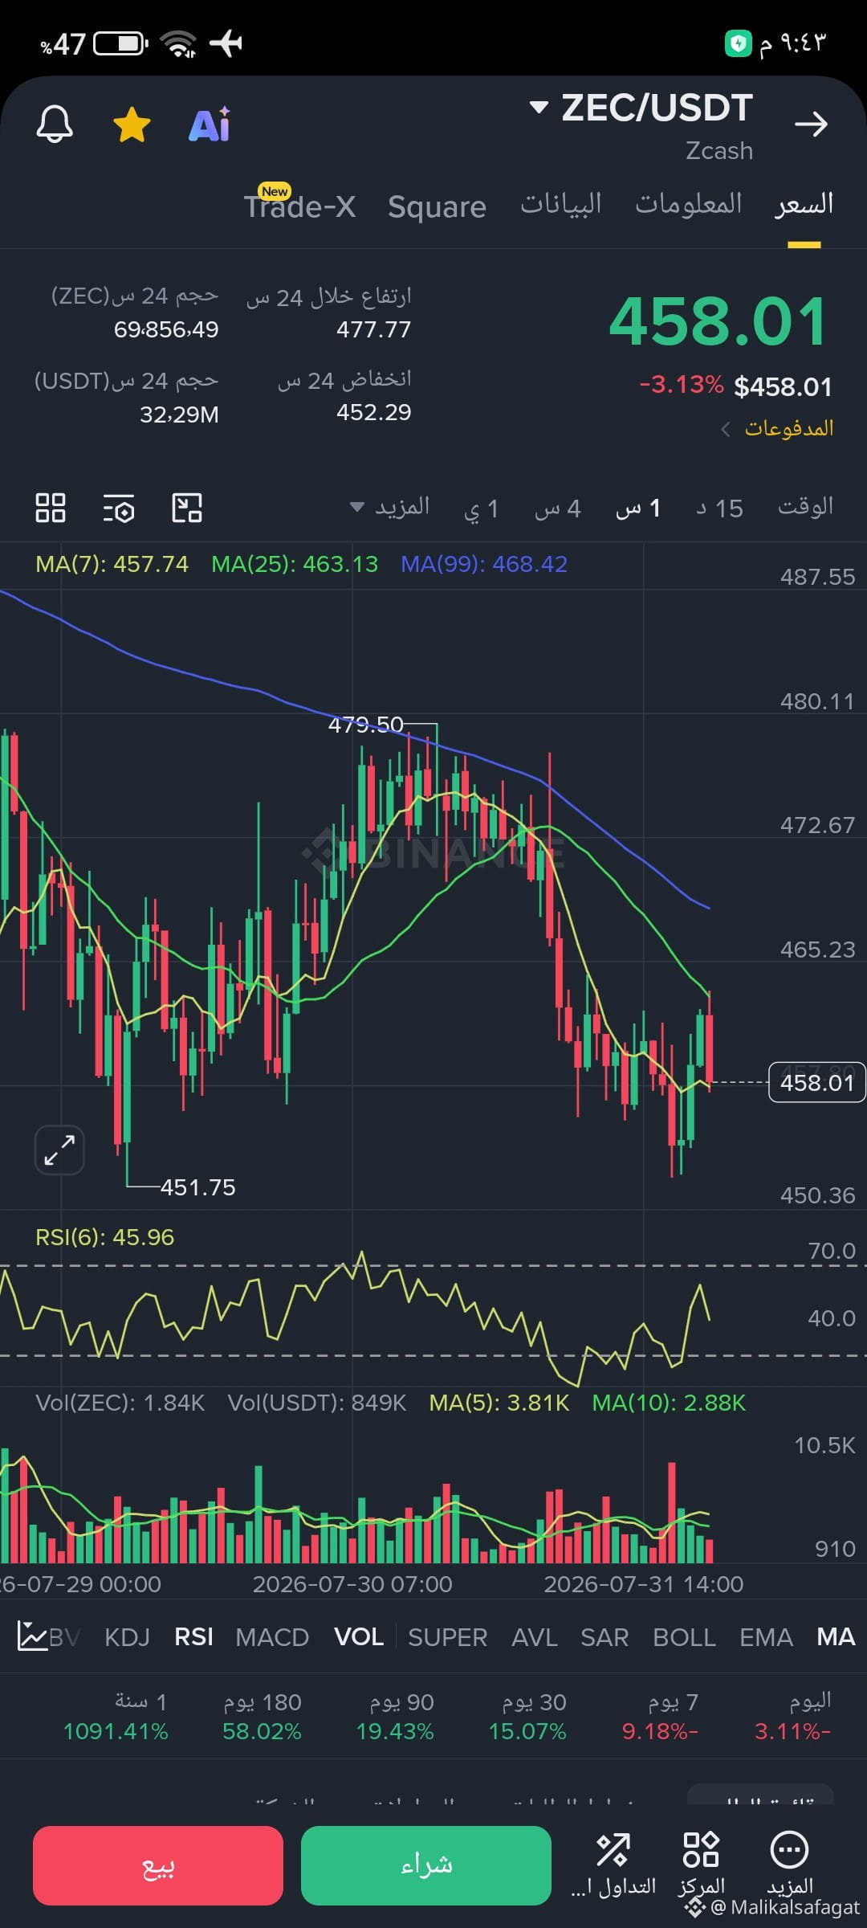Screen dimensions: 867x1928
Task: Tap the 24h low value 452.29
Action: coord(373,412)
